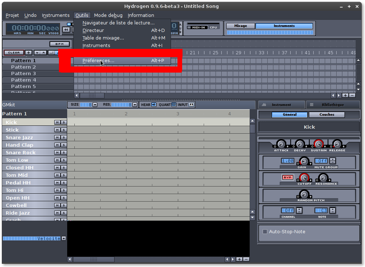Select the Instrument panel tab
The image size is (365, 267).
[281, 105]
